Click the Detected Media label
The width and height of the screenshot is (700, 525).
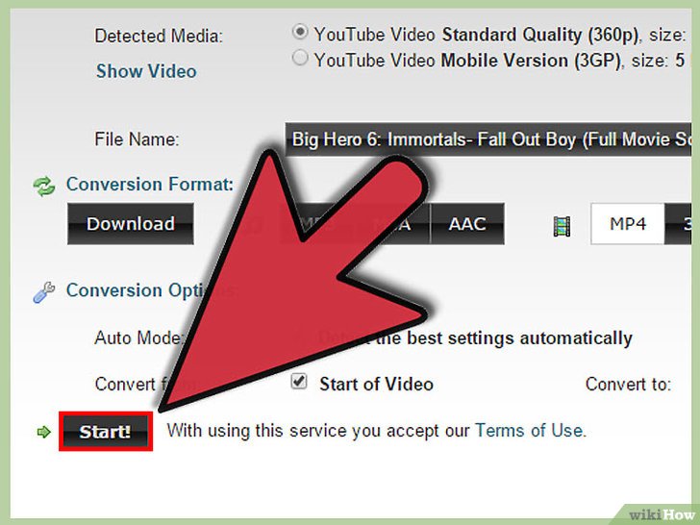(x=159, y=37)
